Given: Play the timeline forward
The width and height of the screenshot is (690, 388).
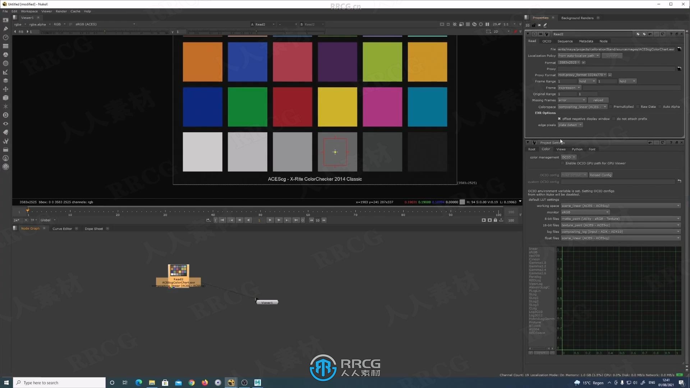Looking at the screenshot, I should (270, 220).
